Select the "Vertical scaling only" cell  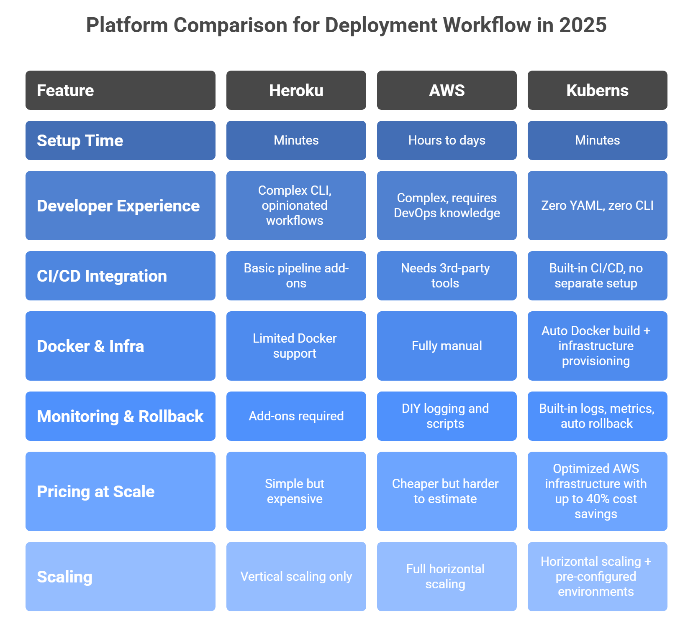296,577
